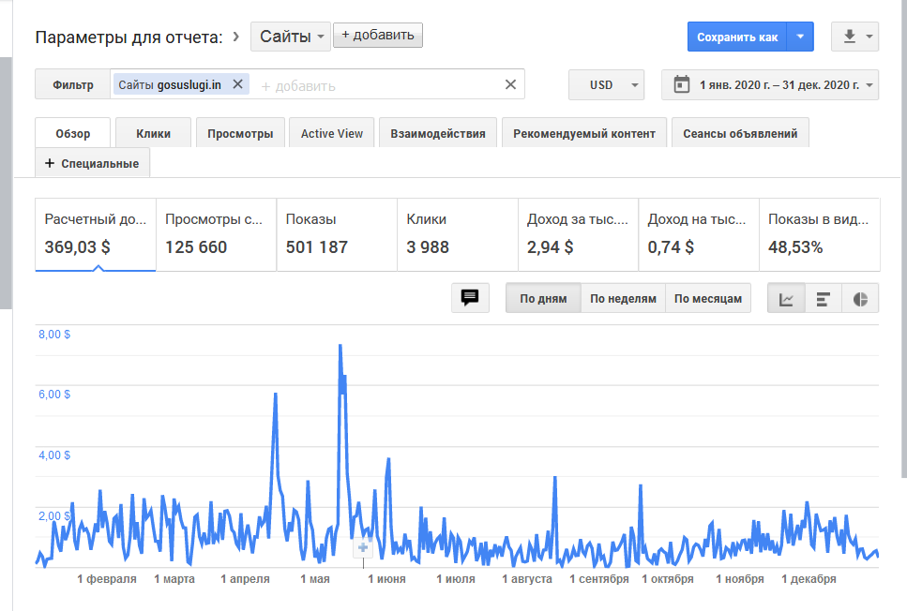Click the chevron next to Параметры для отчета

235,37
